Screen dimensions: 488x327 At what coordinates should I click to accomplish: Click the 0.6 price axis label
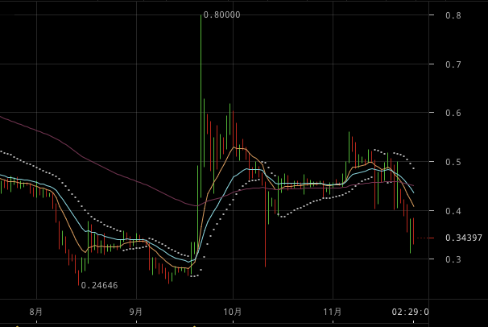tap(453, 113)
